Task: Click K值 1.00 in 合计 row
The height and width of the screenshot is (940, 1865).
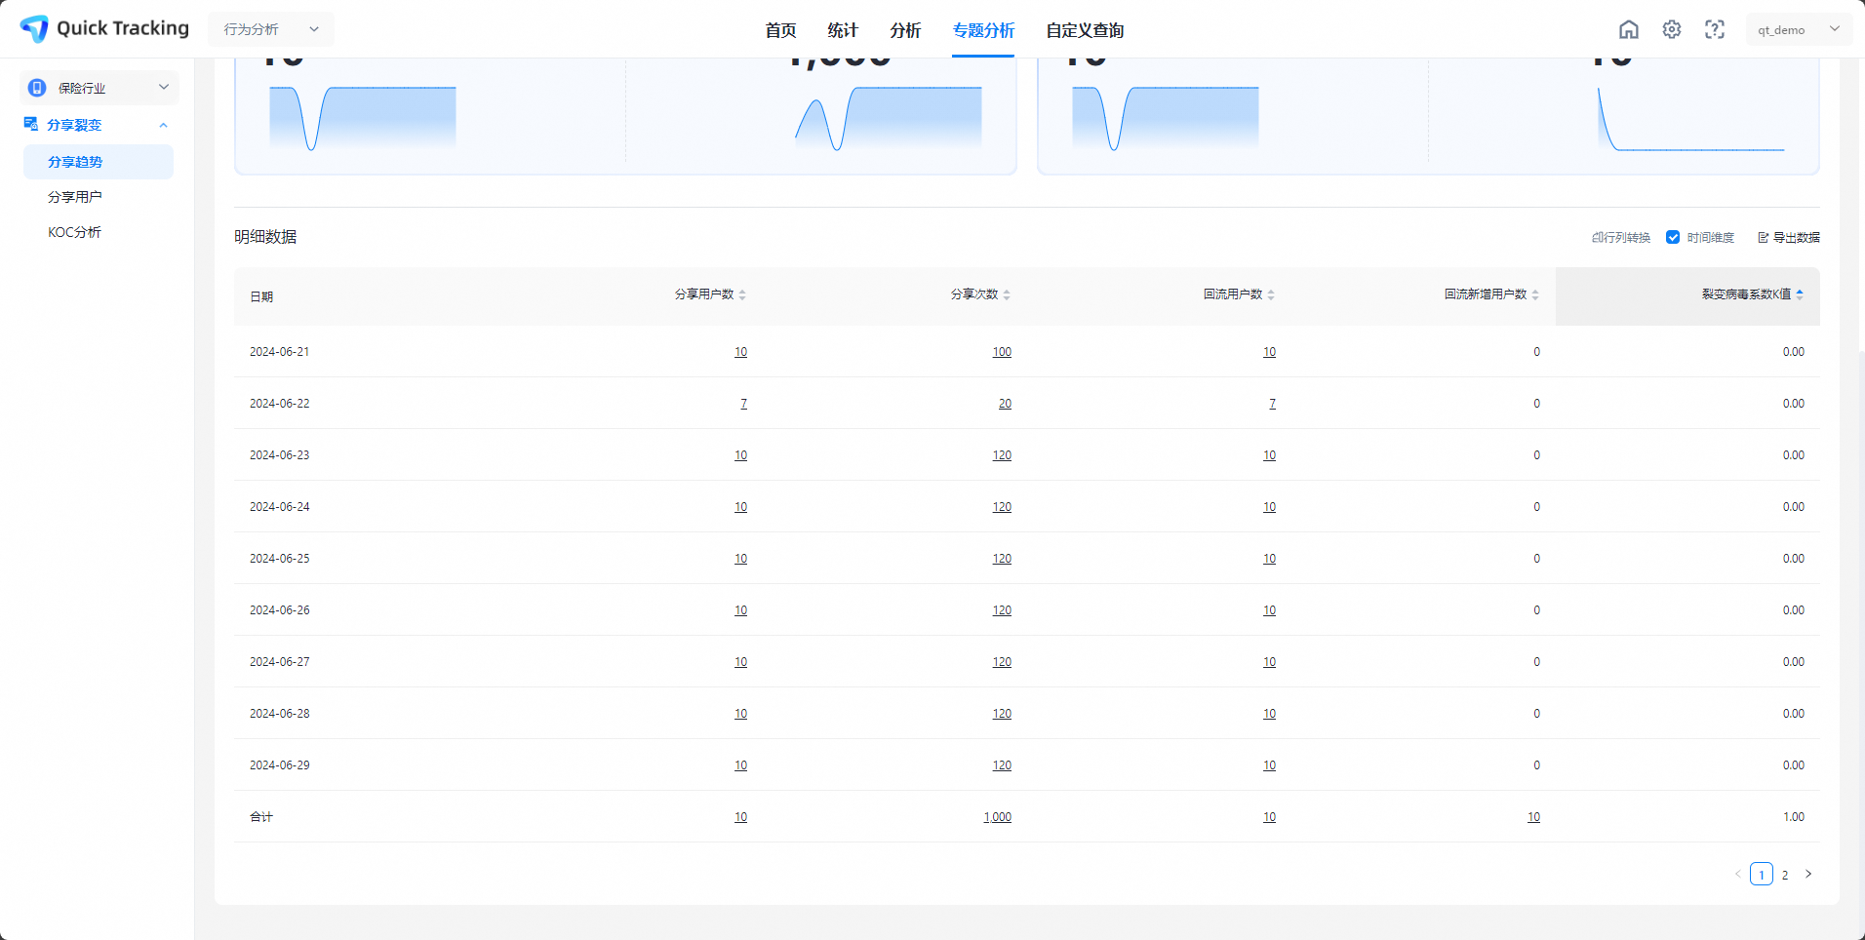Action: (x=1794, y=817)
